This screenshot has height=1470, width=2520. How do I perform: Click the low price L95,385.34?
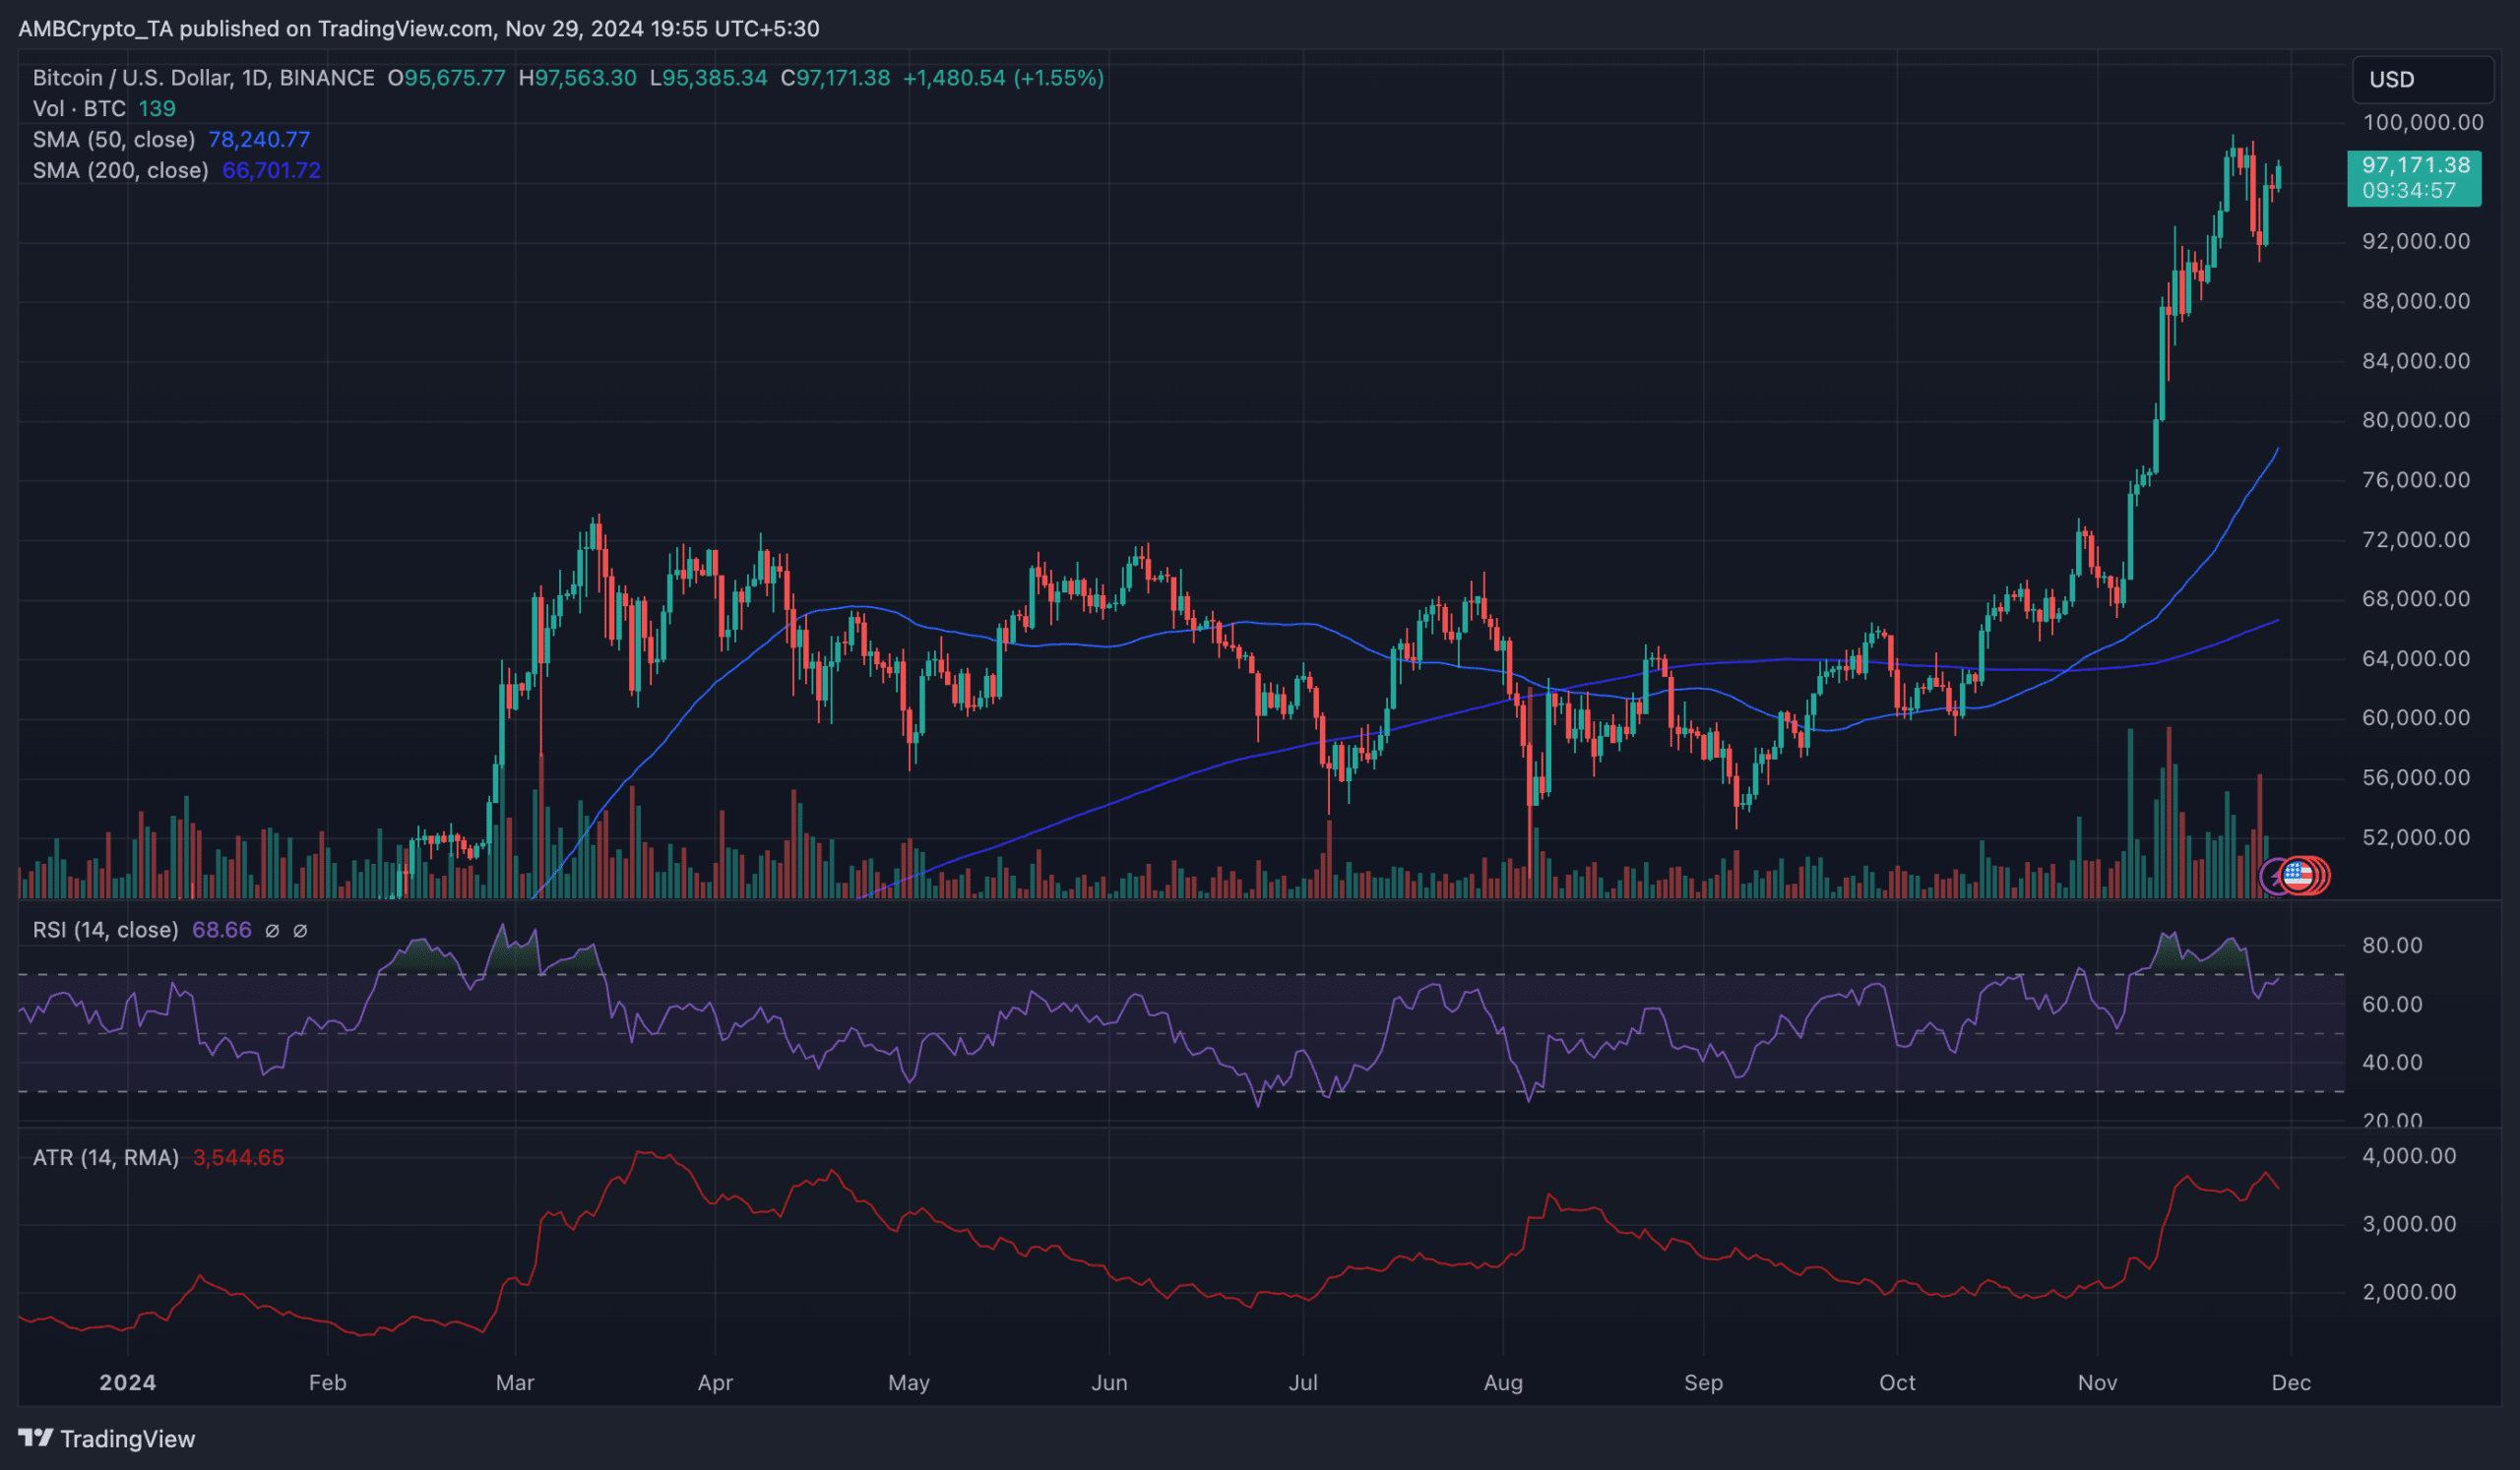point(708,78)
